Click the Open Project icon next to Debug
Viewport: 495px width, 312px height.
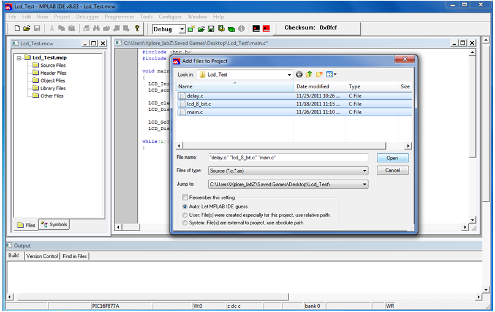201,29
